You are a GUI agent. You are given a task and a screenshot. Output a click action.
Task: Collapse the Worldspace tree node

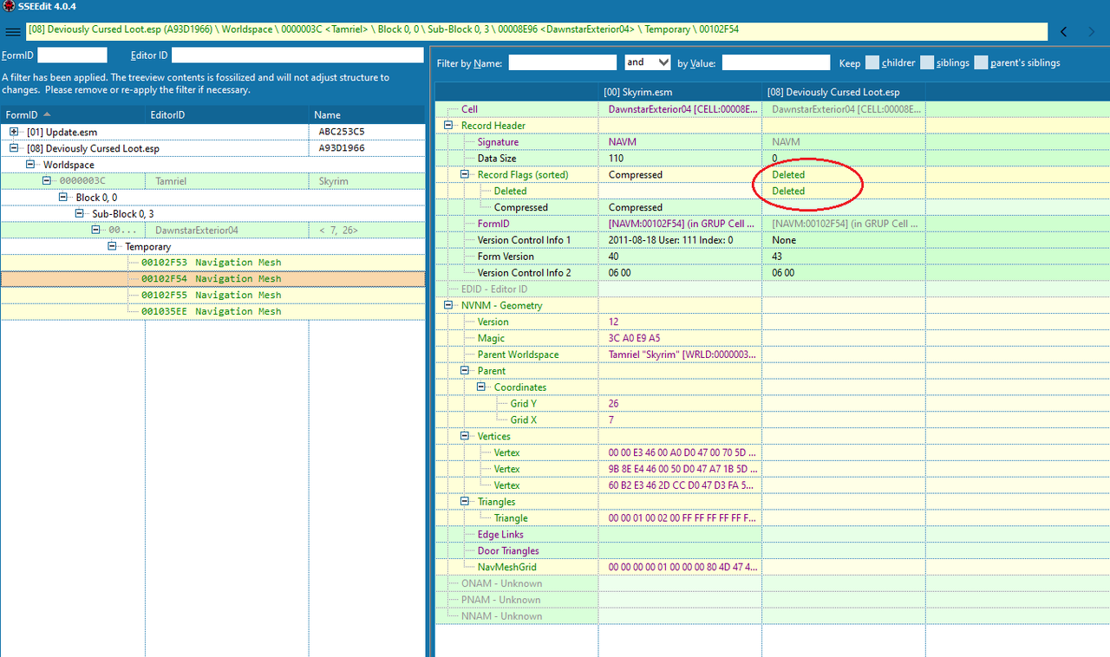click(x=30, y=165)
